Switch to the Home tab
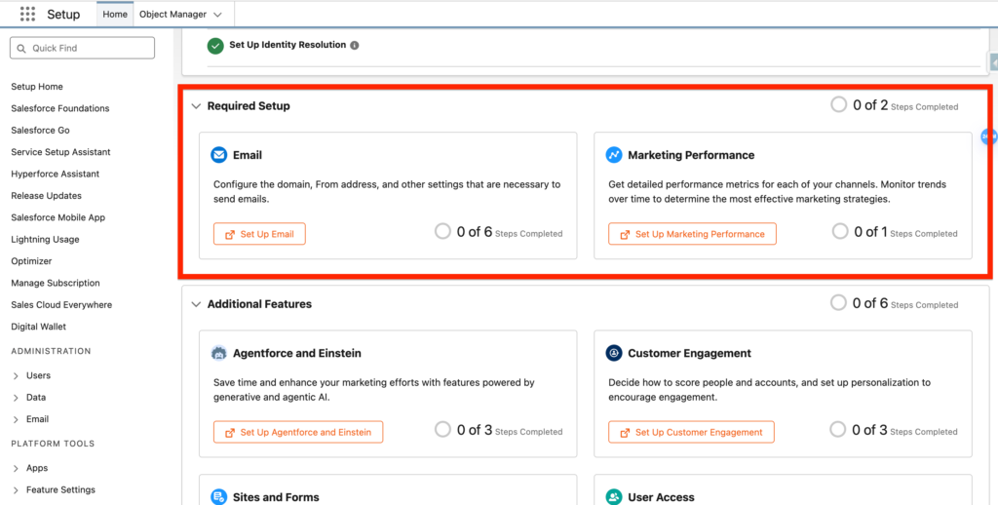The height and width of the screenshot is (505, 998). (115, 15)
